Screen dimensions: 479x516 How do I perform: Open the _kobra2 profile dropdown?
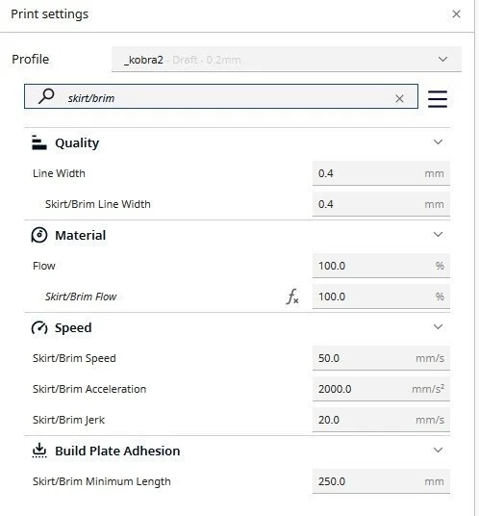pos(287,60)
